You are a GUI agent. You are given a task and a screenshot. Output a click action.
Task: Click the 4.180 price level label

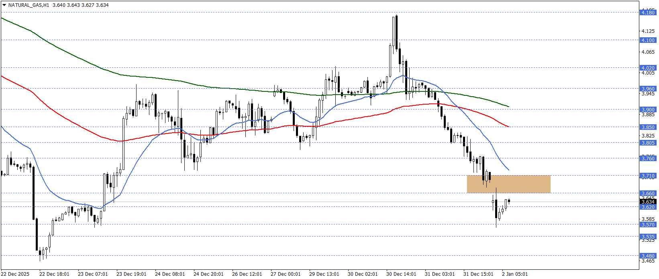point(647,12)
